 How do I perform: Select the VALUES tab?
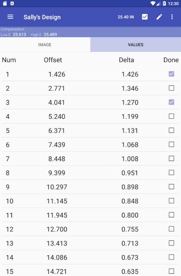point(136,45)
